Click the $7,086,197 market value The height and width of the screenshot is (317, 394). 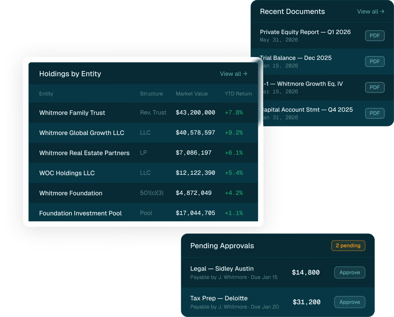tap(194, 153)
